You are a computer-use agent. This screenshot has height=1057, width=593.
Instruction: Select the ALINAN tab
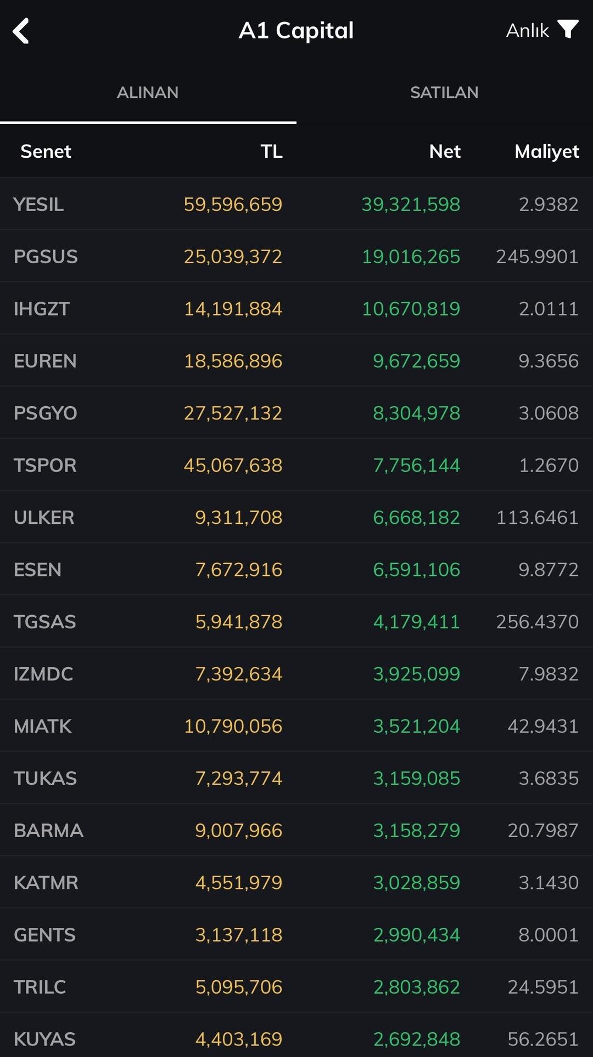[148, 92]
